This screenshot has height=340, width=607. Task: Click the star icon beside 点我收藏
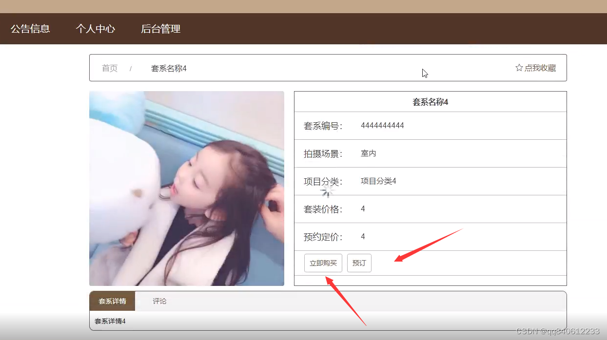coord(519,68)
